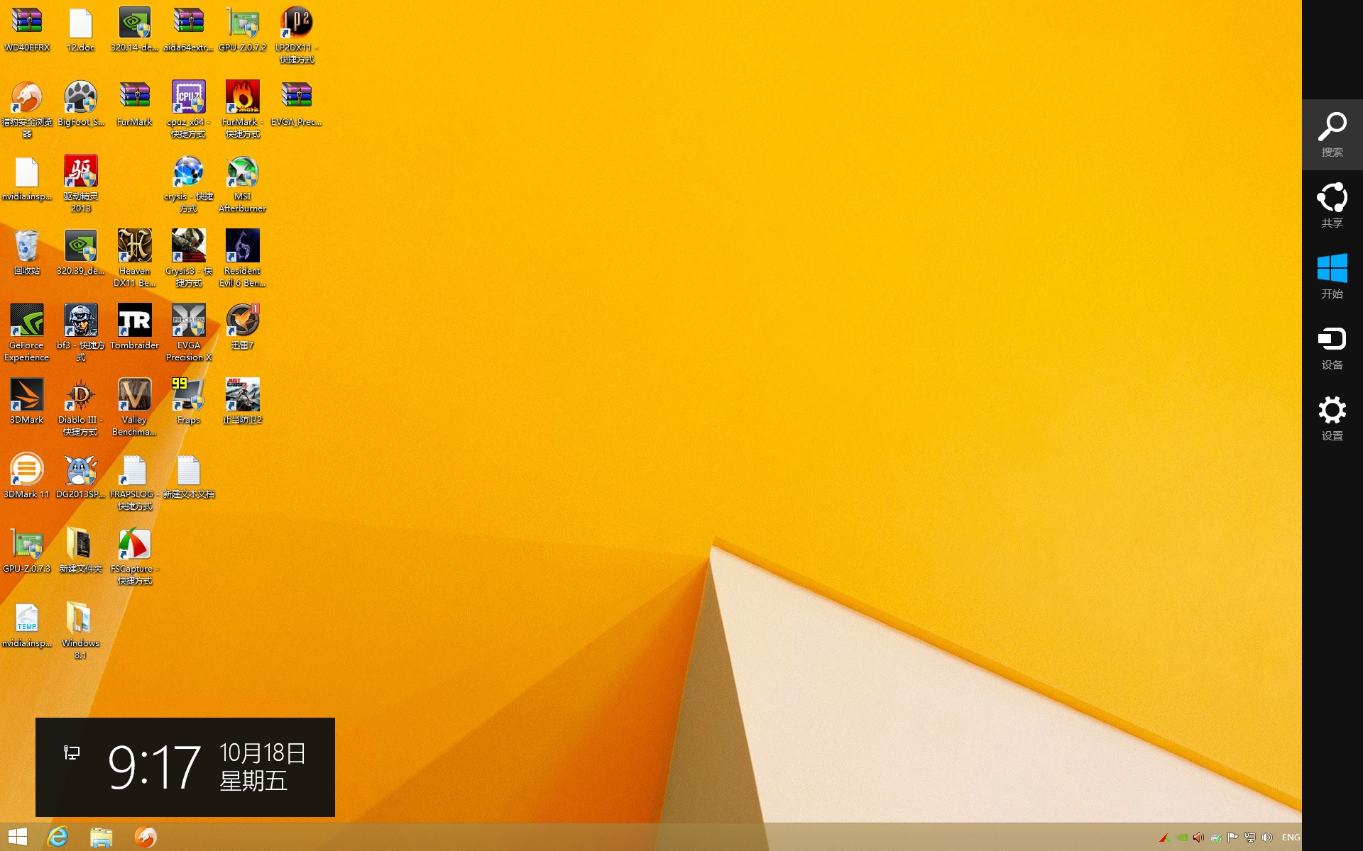1363x851 pixels.
Task: Click the Safely Remove Hardware tray icon
Action: point(1216,838)
